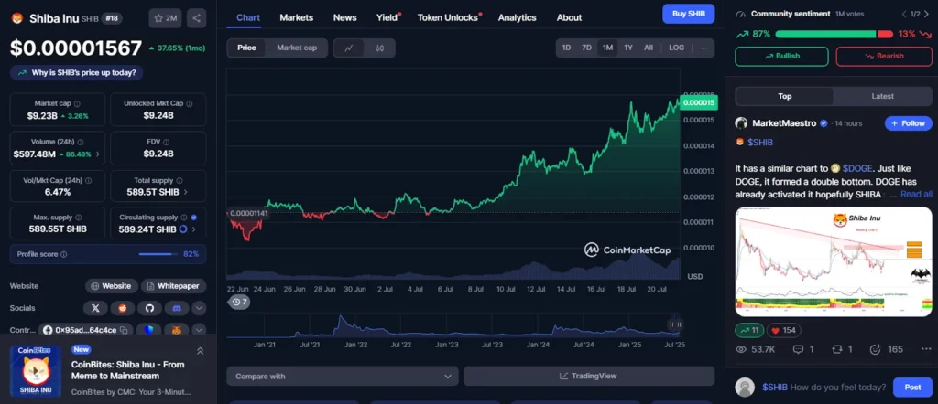Open the Compare with dropdown
The height and width of the screenshot is (404, 938).
[x=343, y=376]
